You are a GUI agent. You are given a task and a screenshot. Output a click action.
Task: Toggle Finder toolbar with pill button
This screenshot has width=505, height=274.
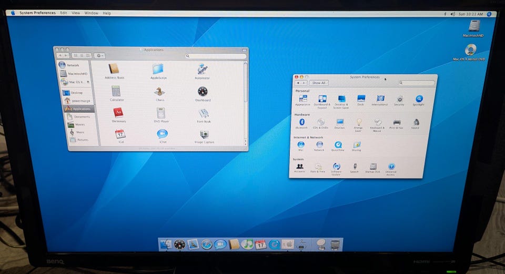pos(244,50)
